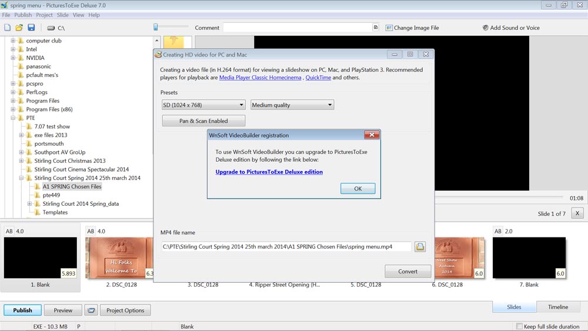This screenshot has height=331, width=588.
Task: Open the Help menu
Action: pos(94,15)
